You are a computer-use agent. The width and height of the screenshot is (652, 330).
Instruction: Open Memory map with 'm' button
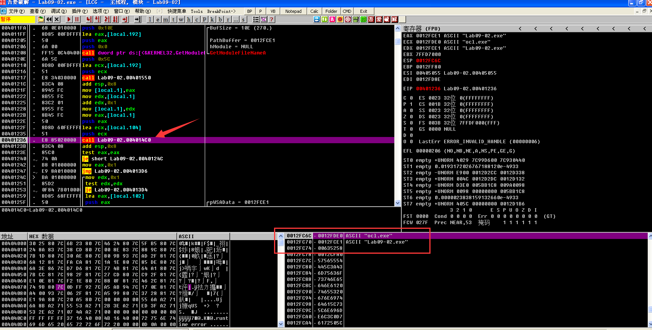[165, 19]
